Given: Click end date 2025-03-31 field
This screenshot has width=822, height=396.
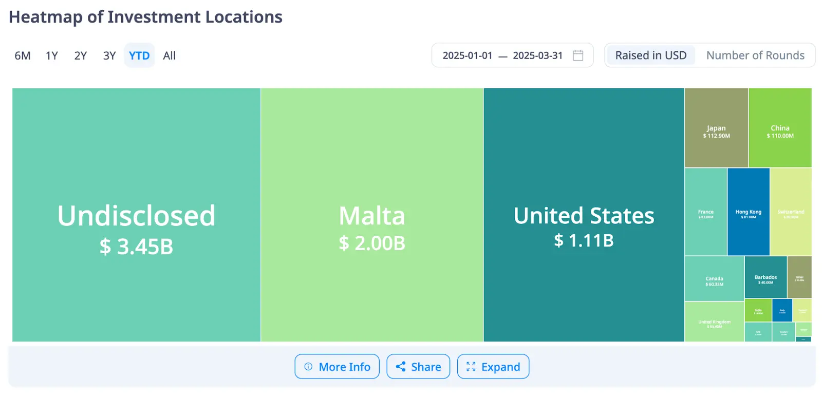Looking at the screenshot, I should [x=537, y=55].
